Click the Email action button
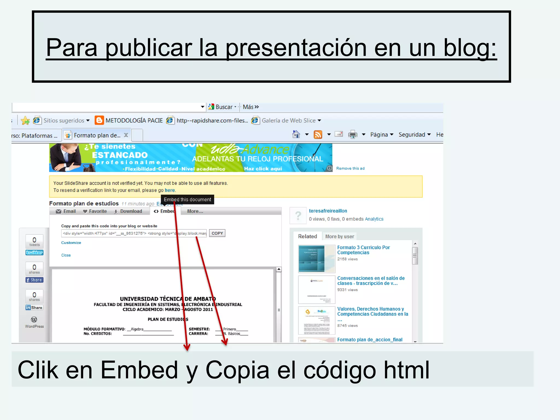Screen dimensions: 560x420 [x=66, y=211]
